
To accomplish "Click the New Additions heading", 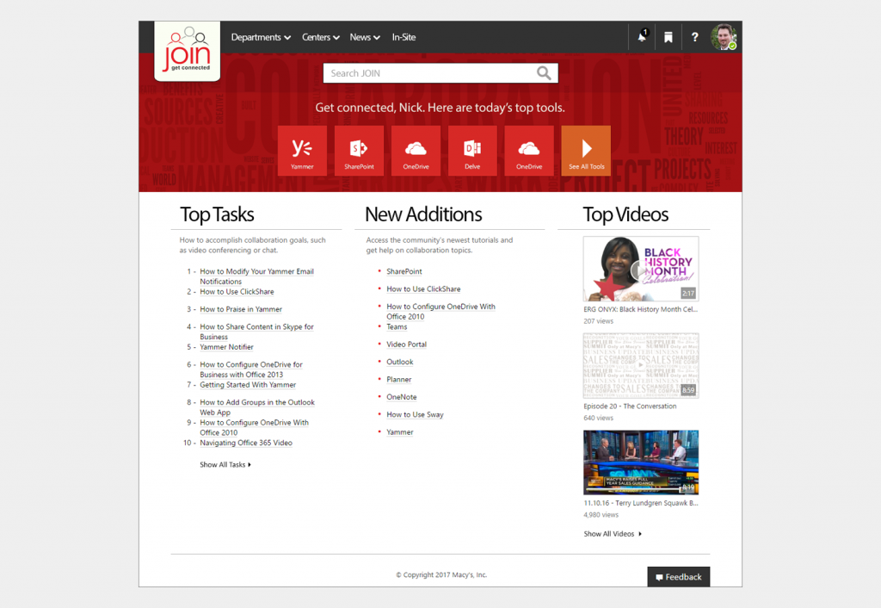I will (x=423, y=214).
